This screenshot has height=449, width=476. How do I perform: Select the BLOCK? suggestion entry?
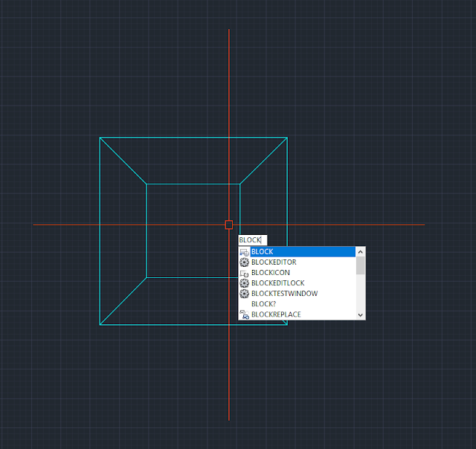(297, 304)
